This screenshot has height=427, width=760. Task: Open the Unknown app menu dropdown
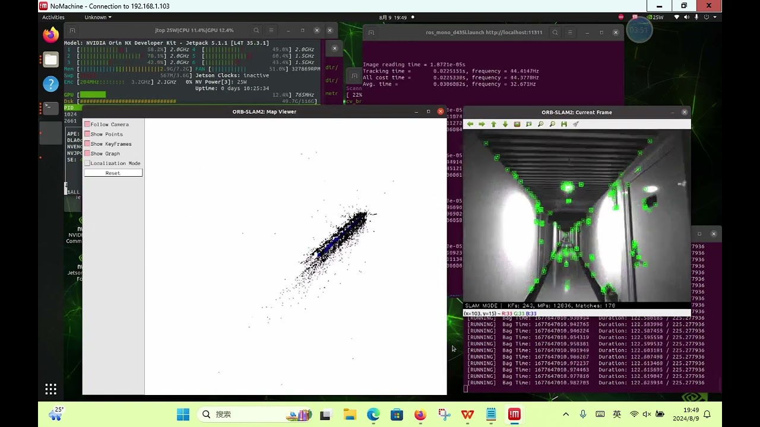(98, 17)
